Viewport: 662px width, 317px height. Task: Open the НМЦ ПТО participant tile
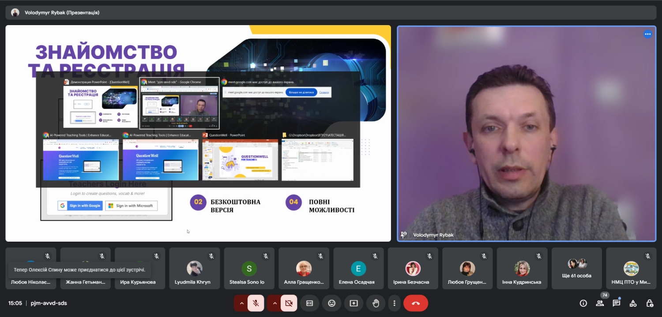631,268
